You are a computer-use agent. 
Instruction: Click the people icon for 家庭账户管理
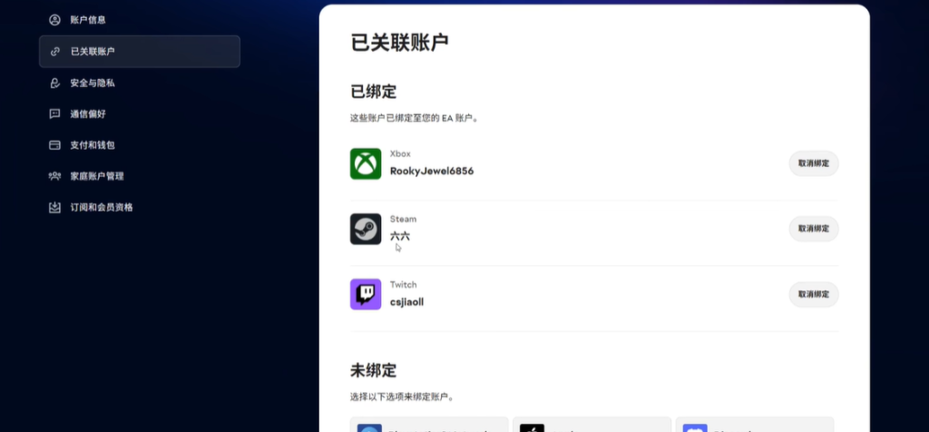[x=55, y=176]
